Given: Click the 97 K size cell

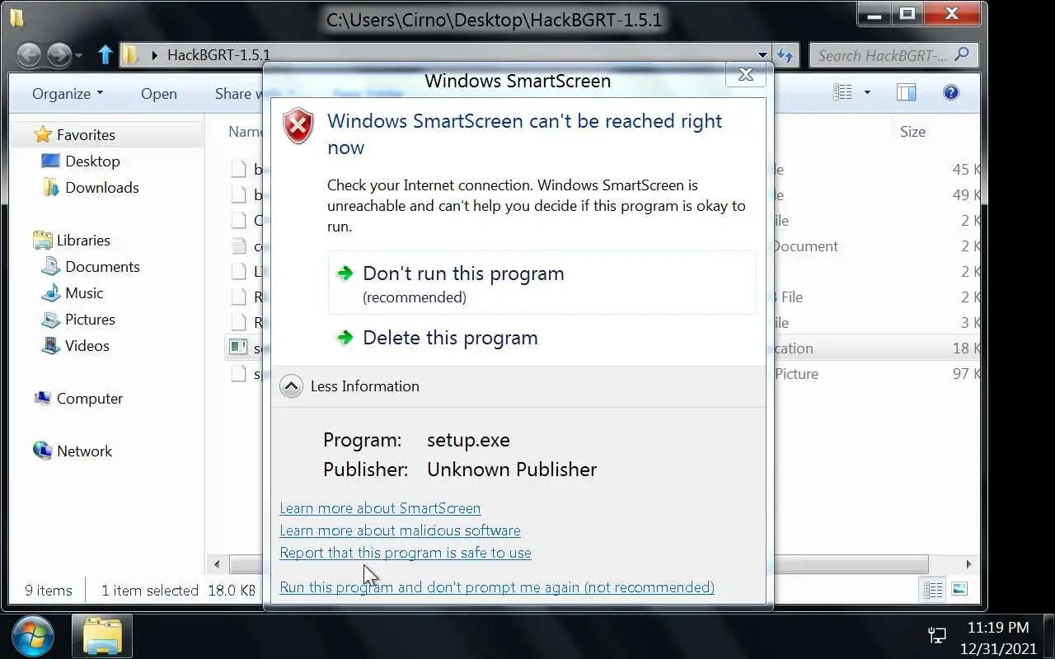Looking at the screenshot, I should coord(966,373).
